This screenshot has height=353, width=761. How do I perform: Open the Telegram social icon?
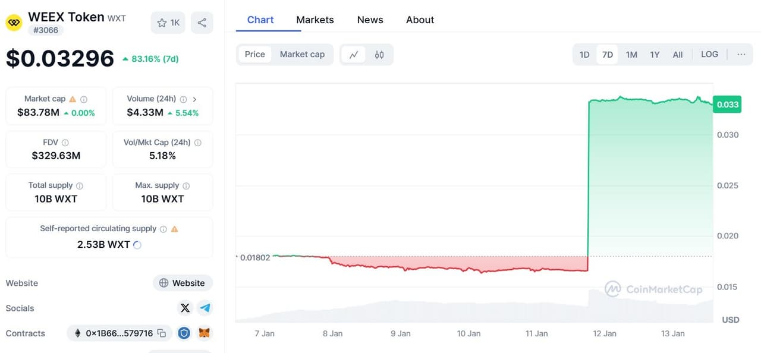click(x=205, y=308)
